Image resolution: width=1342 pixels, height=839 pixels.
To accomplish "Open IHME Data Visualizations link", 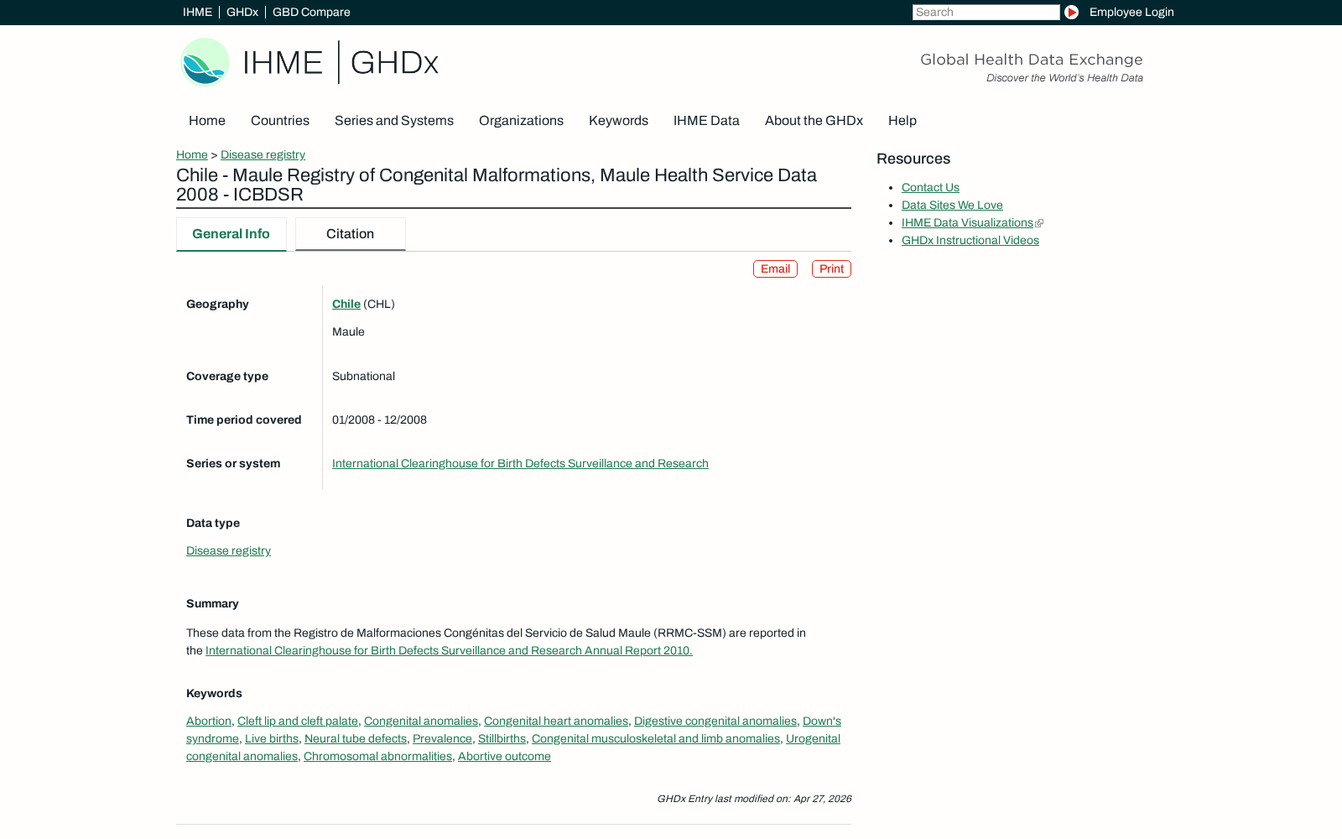I will coord(967,222).
